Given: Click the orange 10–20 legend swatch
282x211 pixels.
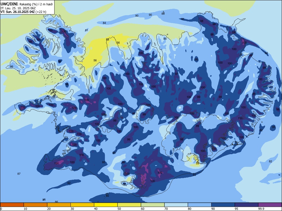Looking at the screenshot, I should coord(36,205).
